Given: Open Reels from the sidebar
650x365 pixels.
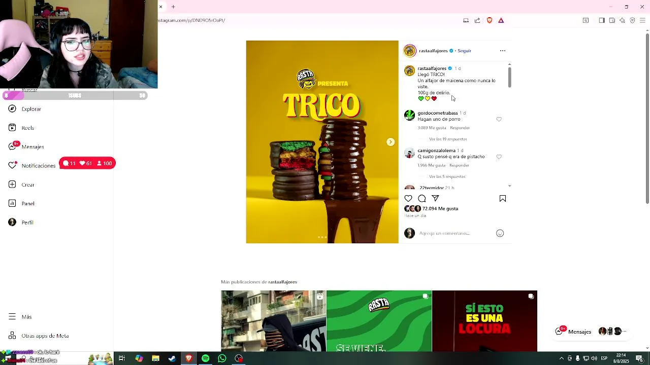Looking at the screenshot, I should (x=21, y=128).
